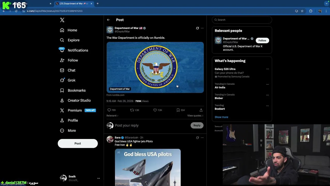Screen dimensions: 330x186
Task: Open options for the Air India trend
Action: (267, 84)
